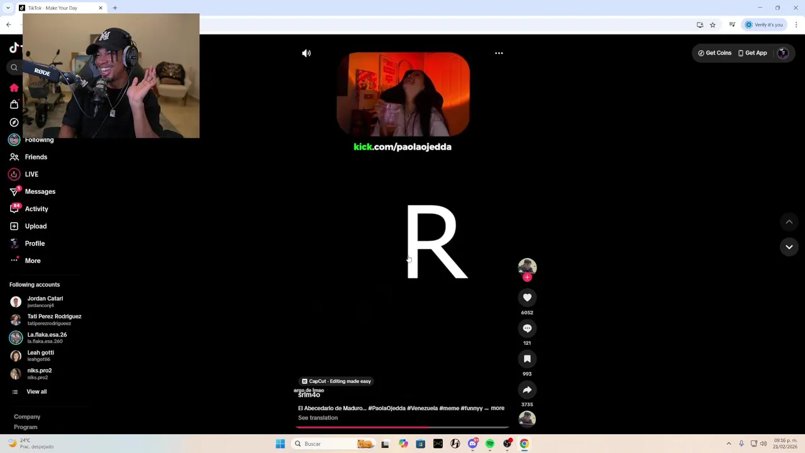Click Get Coins button
Viewport: 805px width, 453px height.
714,53
